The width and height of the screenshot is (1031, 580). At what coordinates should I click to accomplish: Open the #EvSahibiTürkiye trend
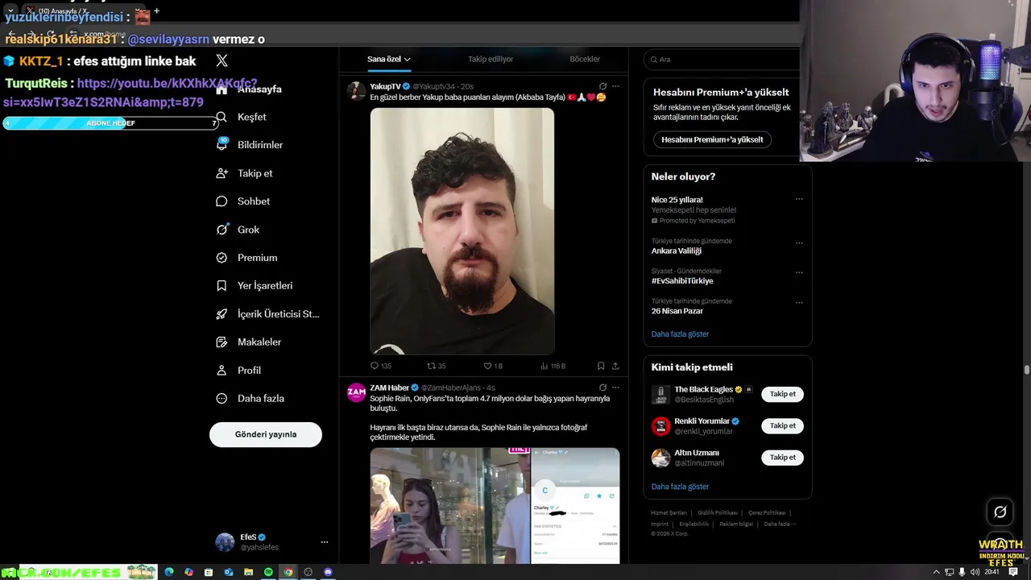(x=682, y=281)
